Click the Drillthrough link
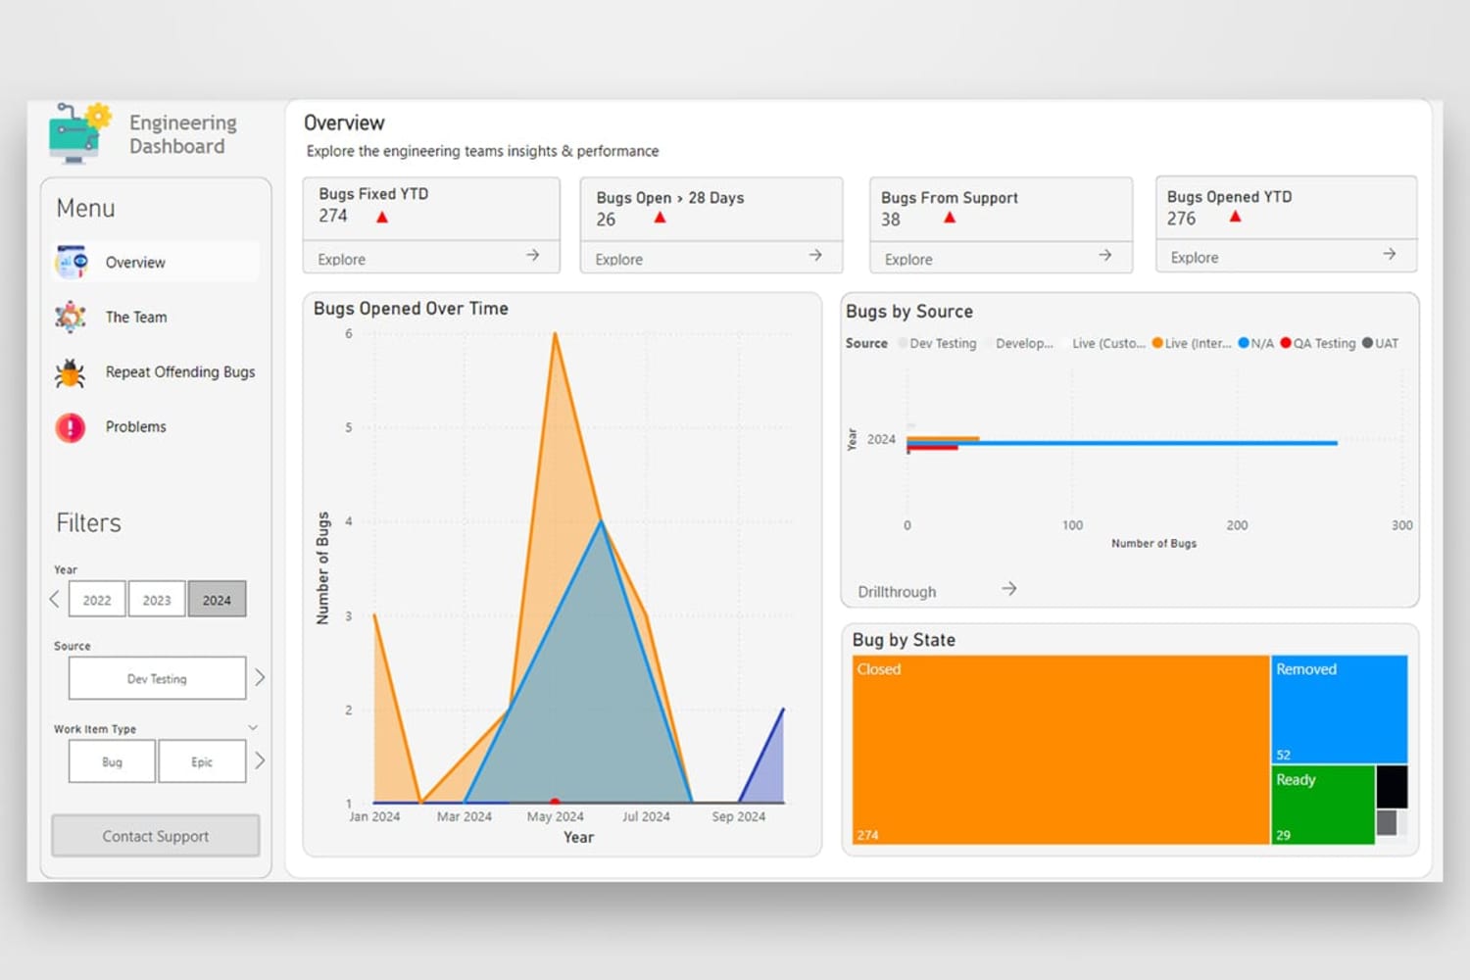This screenshot has width=1470, height=980. [897, 592]
